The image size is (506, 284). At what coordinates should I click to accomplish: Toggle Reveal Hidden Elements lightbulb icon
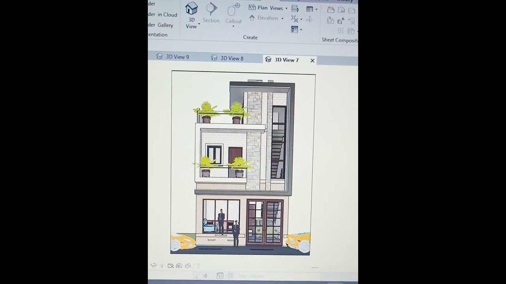pyautogui.click(x=162, y=266)
